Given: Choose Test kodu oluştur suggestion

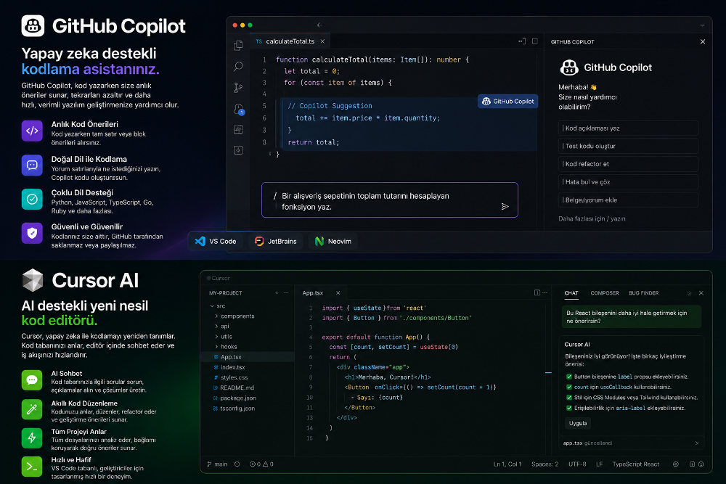Looking at the screenshot, I should (628, 146).
